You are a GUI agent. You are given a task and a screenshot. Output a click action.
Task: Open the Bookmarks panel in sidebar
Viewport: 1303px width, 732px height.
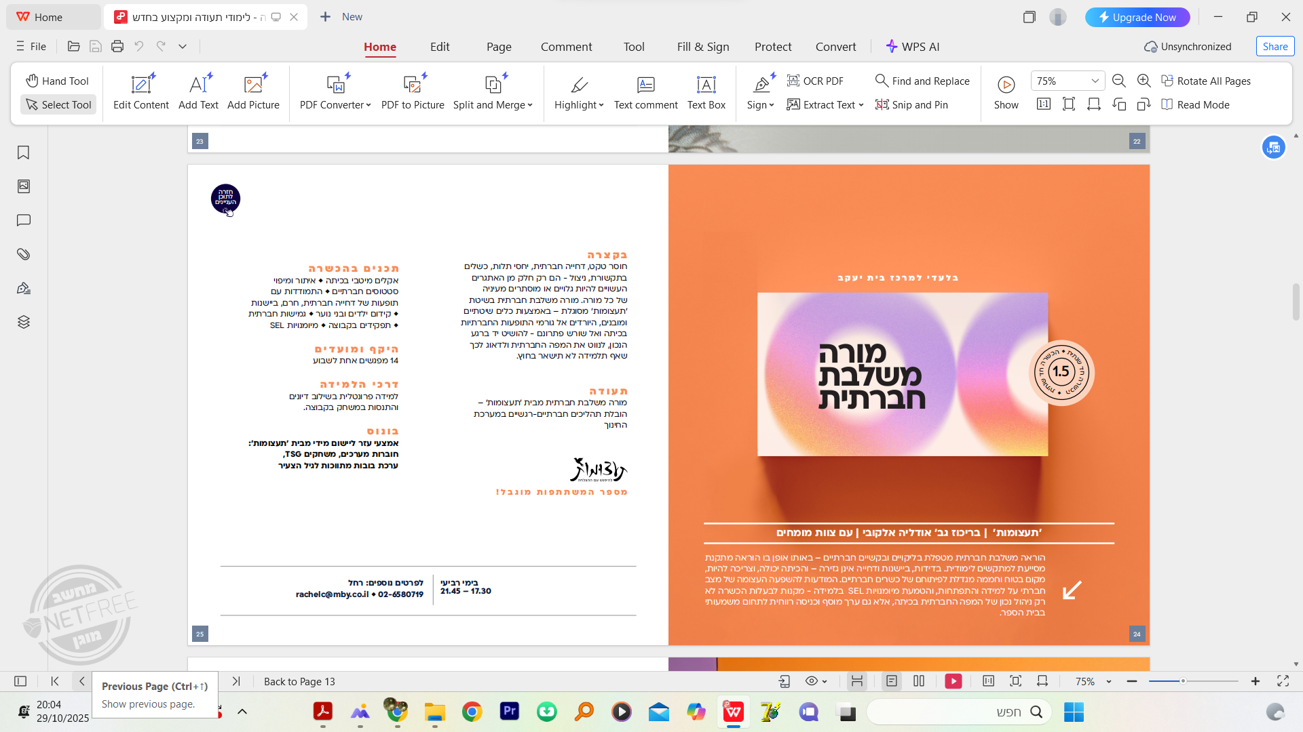[24, 152]
